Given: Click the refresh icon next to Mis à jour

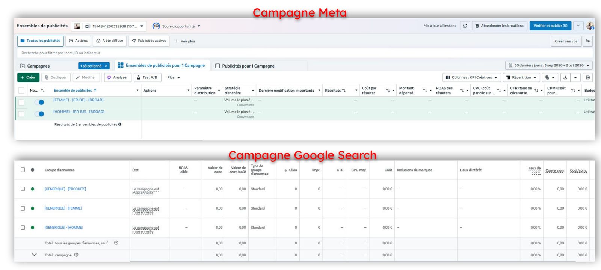Looking at the screenshot, I should 465,26.
